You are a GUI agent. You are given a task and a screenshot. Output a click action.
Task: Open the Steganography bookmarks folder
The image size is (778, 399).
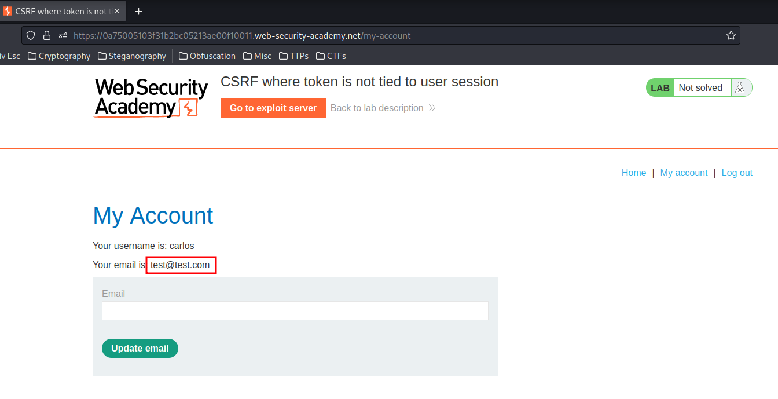tap(132, 56)
